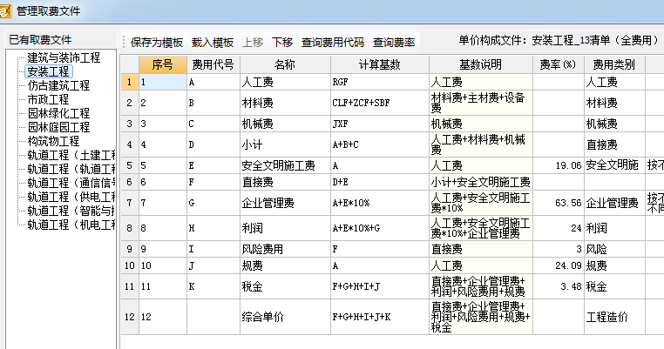Select 仿古建筑工程 tree item
Image resolution: width=664 pixels, height=349 pixels.
58,85
